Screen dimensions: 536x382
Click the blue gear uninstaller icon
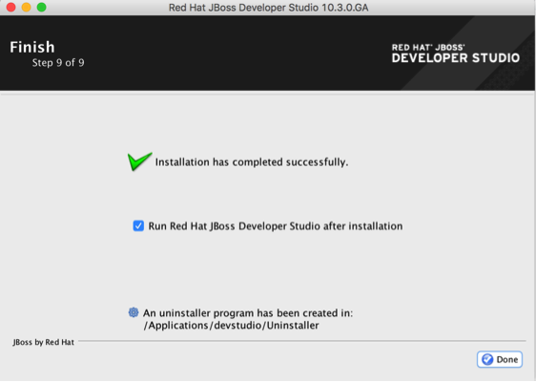[x=134, y=312]
